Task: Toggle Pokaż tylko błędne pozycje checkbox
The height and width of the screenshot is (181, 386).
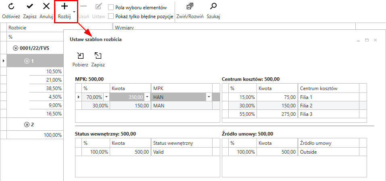Action: [111, 16]
